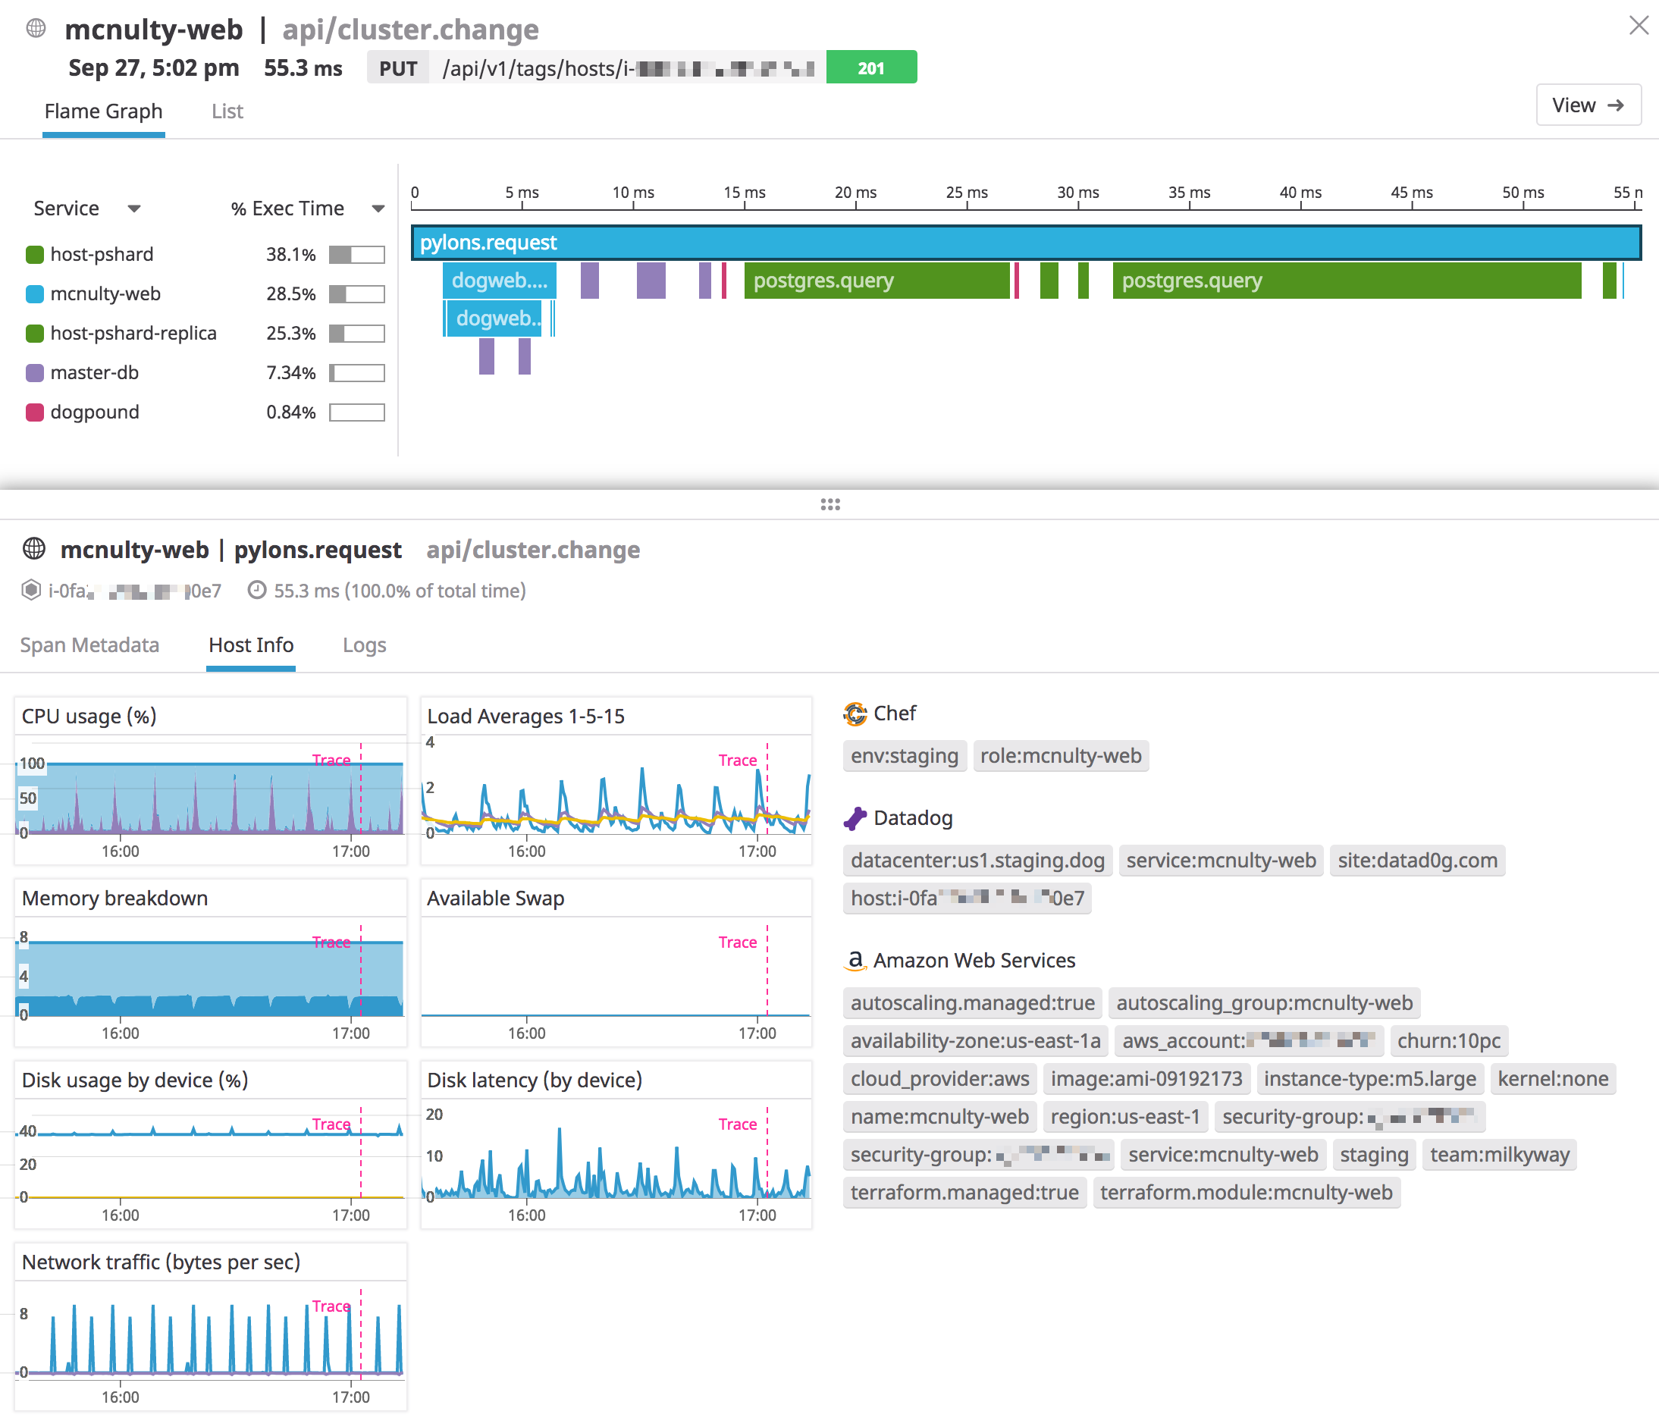
Task: Close the trace panel with X
Action: (x=1639, y=26)
